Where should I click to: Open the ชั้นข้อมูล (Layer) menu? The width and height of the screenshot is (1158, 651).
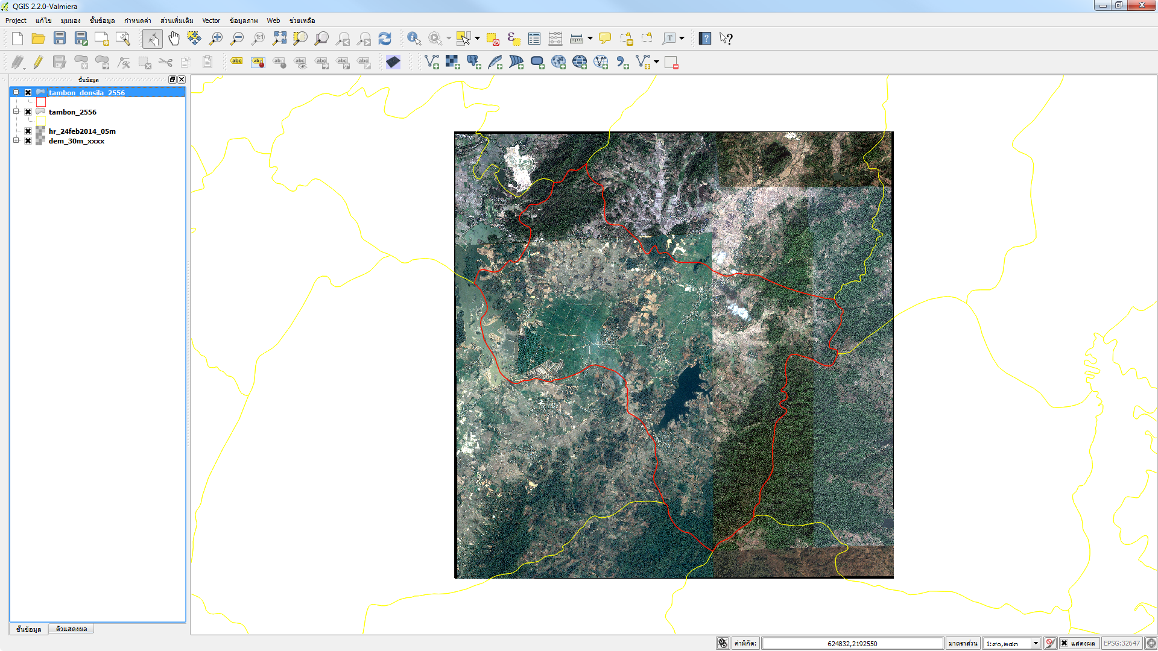tap(102, 20)
